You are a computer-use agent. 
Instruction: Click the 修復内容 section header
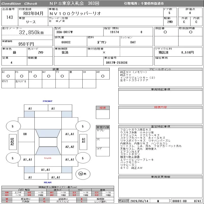pos(160,107)
